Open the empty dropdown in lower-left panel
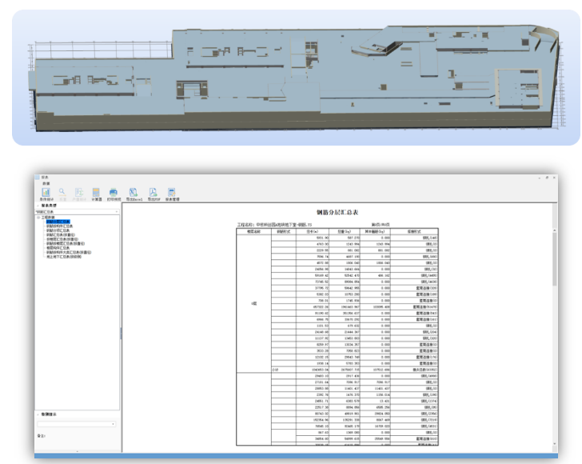Image resolution: width=582 pixels, height=464 pixels. coord(77,424)
